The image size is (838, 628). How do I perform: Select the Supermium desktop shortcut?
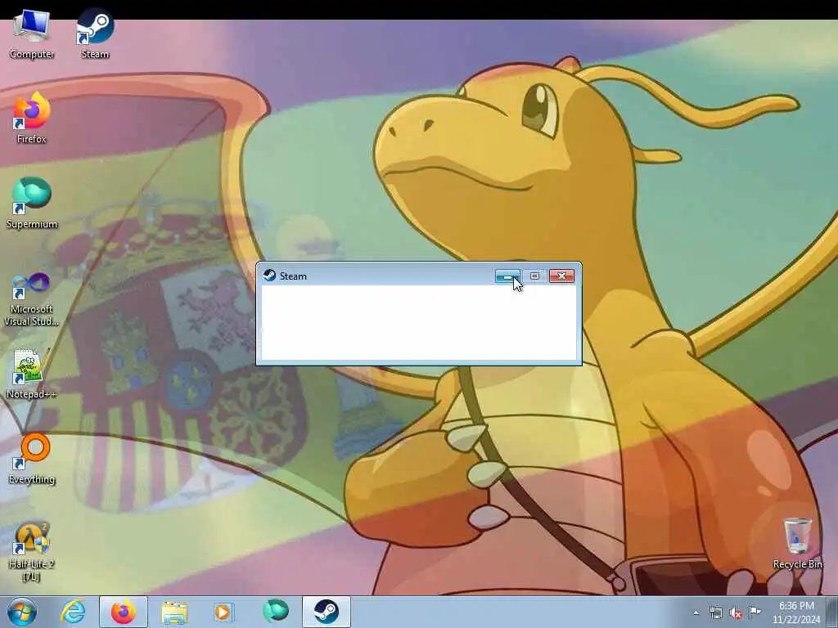click(x=32, y=204)
